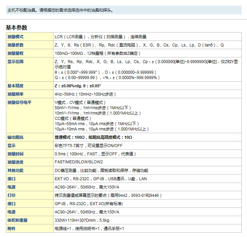Select the 打印 row label

(11, 196)
